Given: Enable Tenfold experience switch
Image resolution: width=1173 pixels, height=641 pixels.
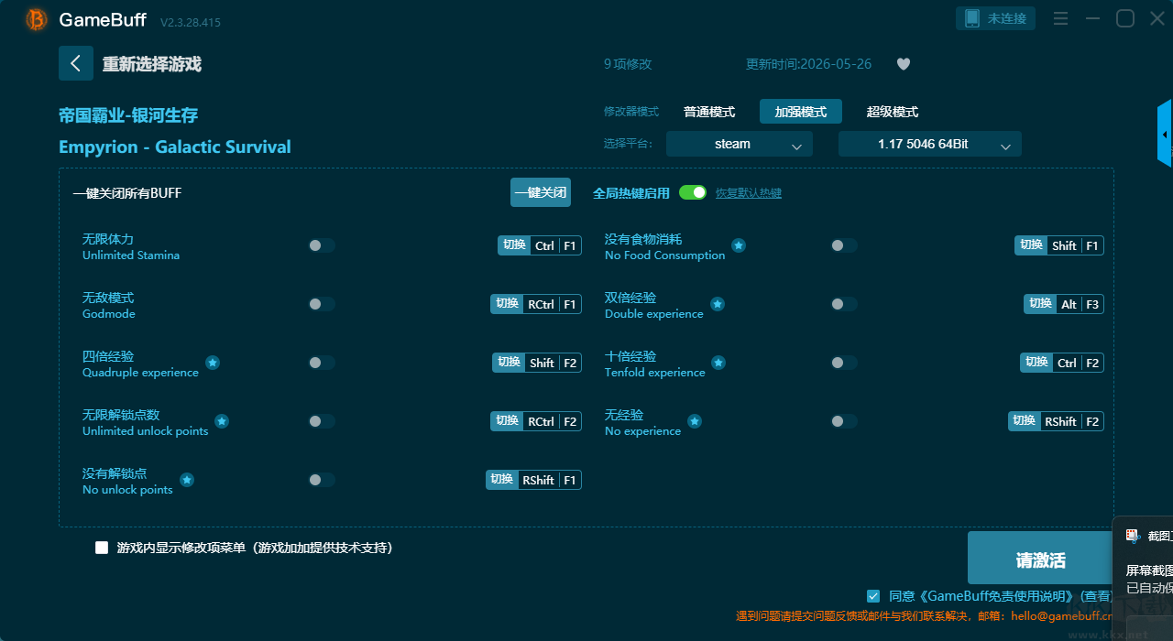Looking at the screenshot, I should (844, 363).
